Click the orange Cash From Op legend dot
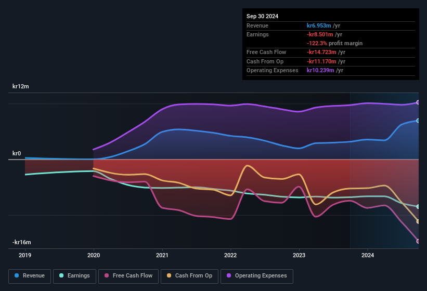427x291 pixels. [169, 275]
